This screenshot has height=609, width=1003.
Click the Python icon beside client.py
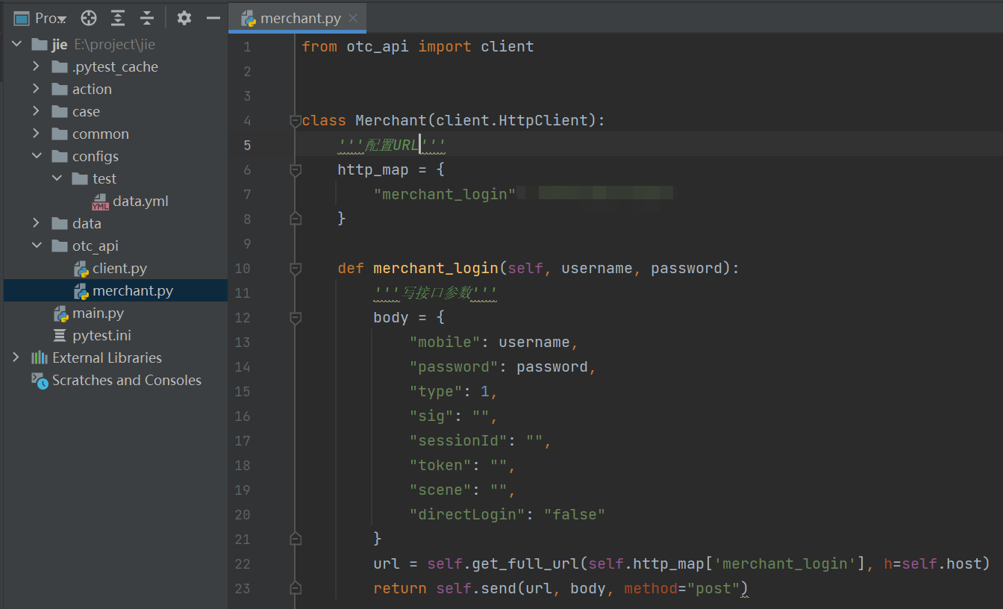[81, 269]
